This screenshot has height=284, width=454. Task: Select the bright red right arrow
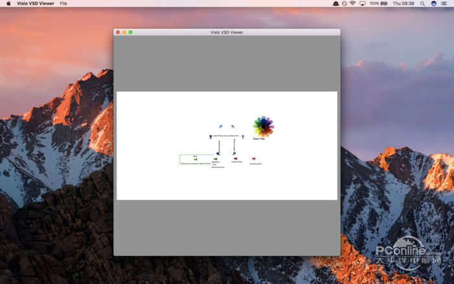pyautogui.click(x=254, y=159)
